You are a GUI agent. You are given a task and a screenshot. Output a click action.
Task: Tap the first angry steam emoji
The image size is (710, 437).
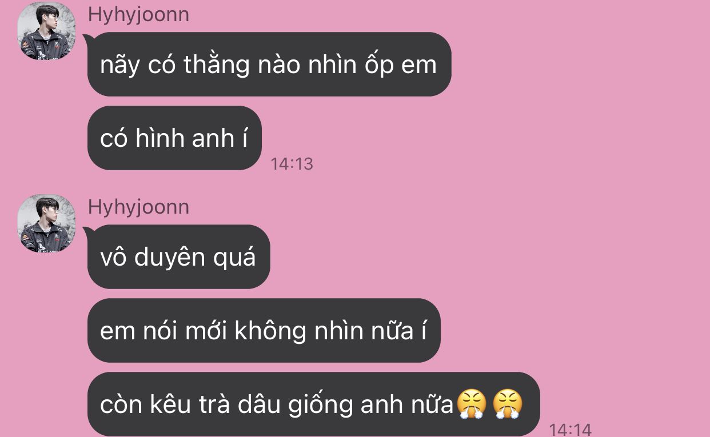click(471, 404)
